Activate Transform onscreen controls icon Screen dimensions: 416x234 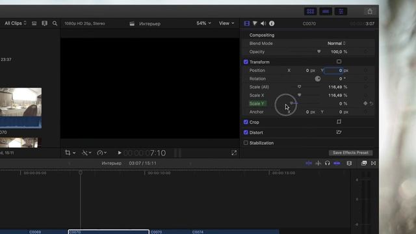tap(339, 62)
